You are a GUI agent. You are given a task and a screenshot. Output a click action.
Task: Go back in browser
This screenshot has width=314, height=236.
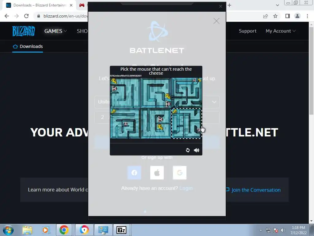[x=7, y=16]
